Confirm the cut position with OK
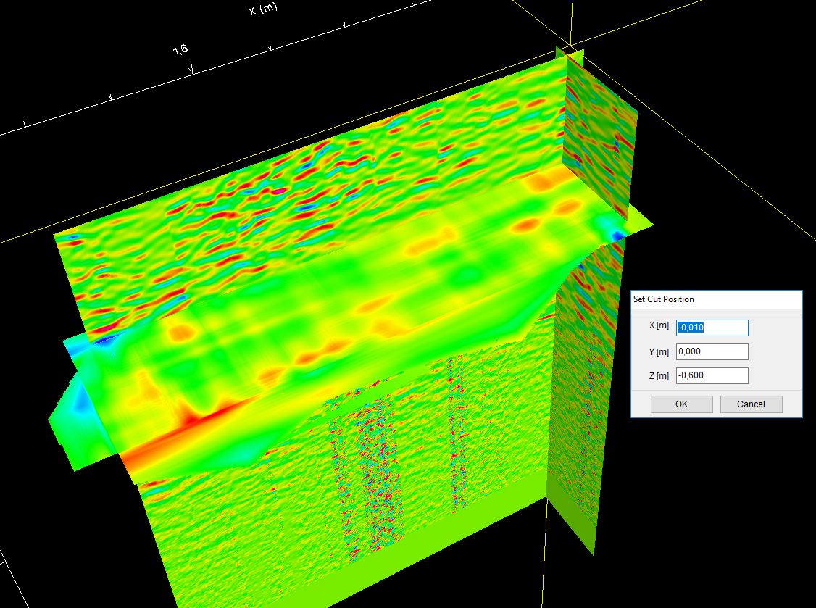This screenshot has width=816, height=608. point(681,404)
